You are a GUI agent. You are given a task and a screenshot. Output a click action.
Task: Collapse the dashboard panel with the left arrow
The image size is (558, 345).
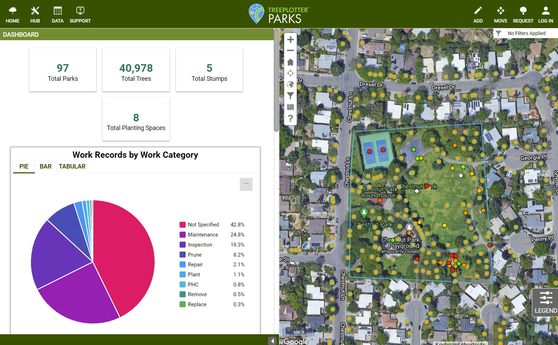272,341
